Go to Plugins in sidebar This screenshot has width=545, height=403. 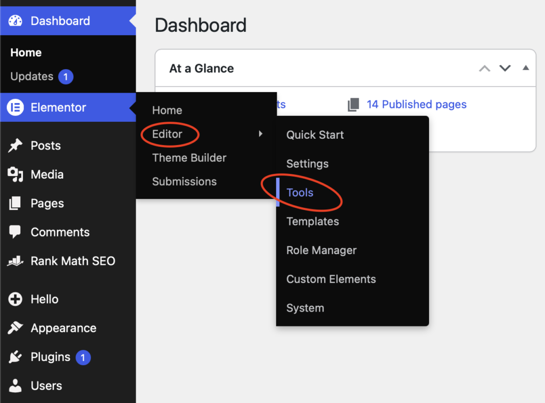[x=51, y=357]
